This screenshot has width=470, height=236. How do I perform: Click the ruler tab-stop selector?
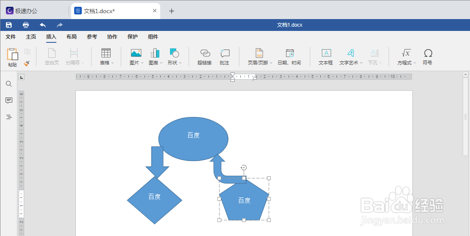click(21, 77)
